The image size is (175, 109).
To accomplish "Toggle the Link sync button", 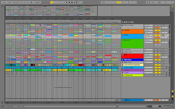I will point(4,2).
